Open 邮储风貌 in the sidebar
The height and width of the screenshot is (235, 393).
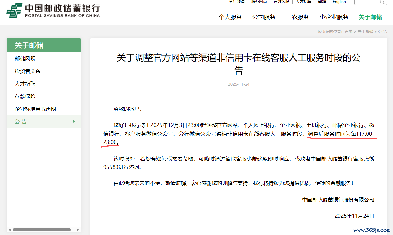tap(25, 59)
